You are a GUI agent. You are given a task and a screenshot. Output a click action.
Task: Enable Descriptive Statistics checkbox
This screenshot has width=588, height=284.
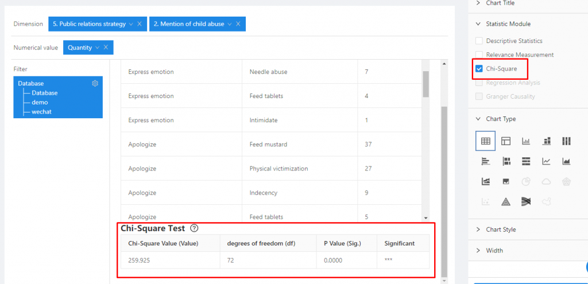click(x=479, y=41)
